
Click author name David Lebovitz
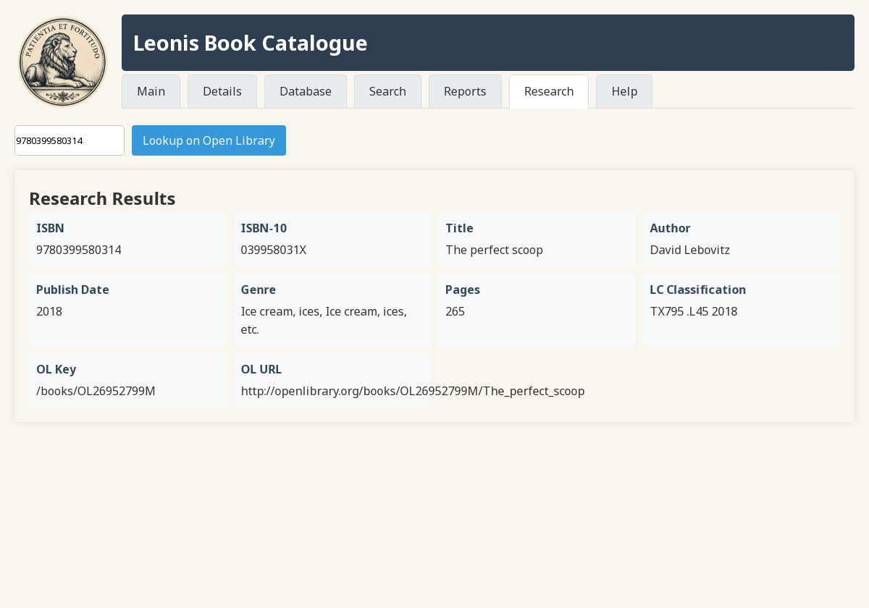689,250
